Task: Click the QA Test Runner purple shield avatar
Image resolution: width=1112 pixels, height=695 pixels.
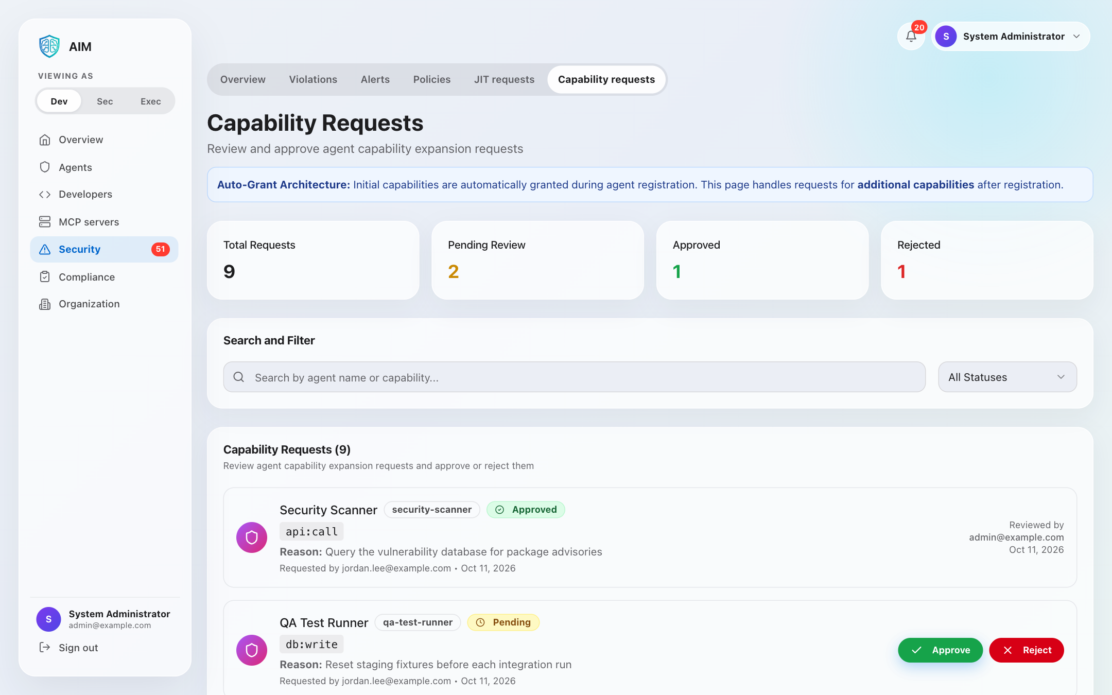Action: tap(252, 650)
